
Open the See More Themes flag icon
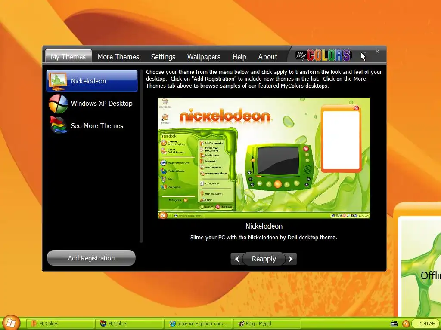[58, 125]
